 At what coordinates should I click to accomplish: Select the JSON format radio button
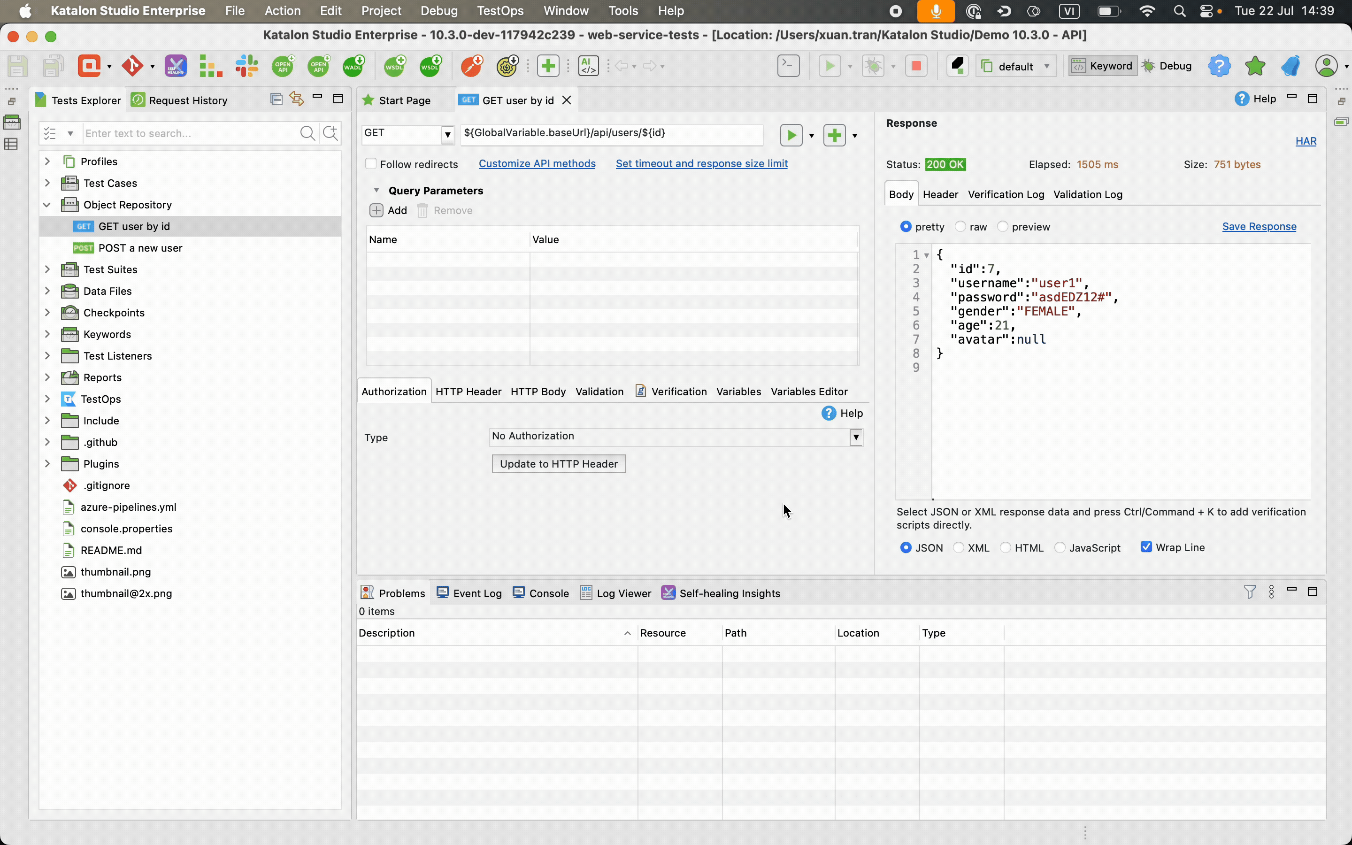(906, 548)
